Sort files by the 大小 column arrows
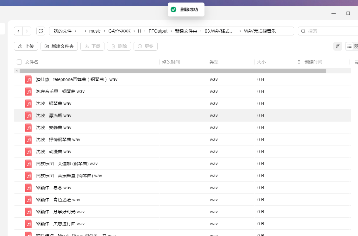Screen dimensions: 358x236 299,62
